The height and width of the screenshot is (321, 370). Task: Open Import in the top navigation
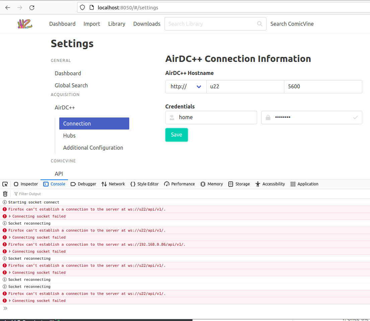(x=92, y=24)
